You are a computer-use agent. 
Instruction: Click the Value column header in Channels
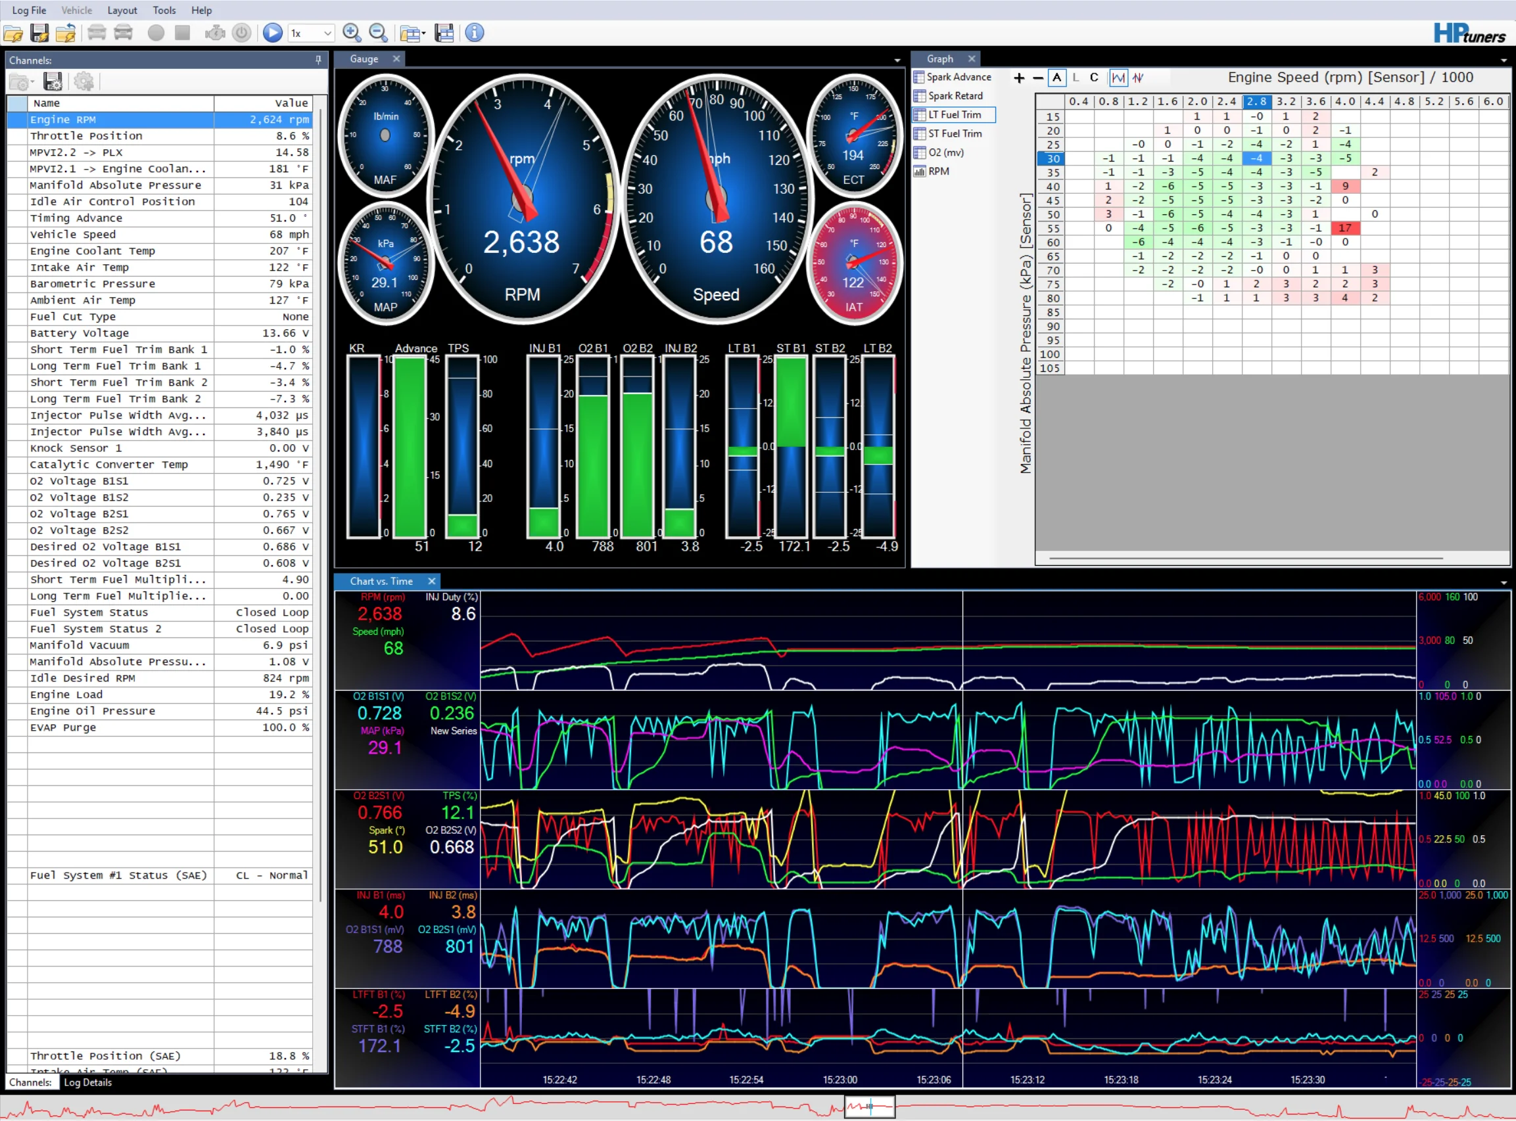point(264,103)
